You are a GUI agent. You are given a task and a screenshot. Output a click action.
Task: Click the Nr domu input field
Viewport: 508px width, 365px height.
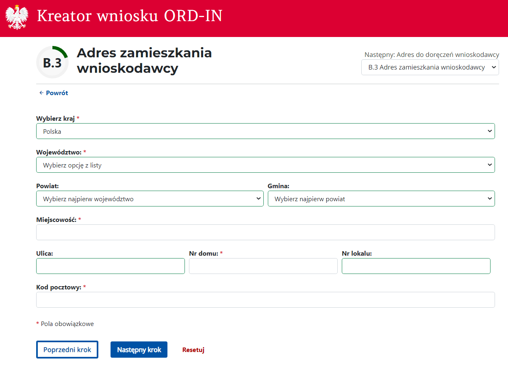263,266
